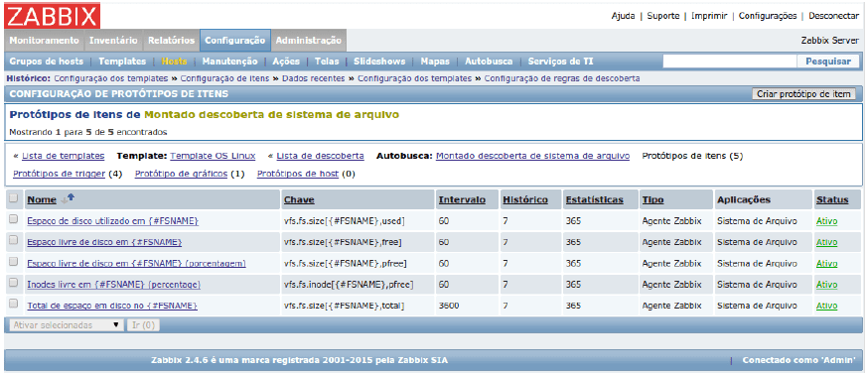Click the sort arrow next to Nome

tap(68, 199)
